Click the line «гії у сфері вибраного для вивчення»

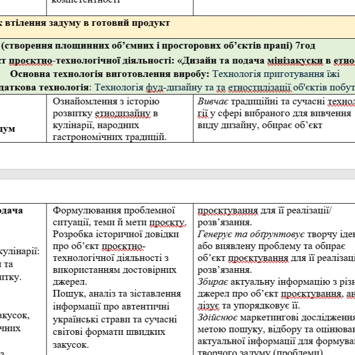click(x=274, y=114)
